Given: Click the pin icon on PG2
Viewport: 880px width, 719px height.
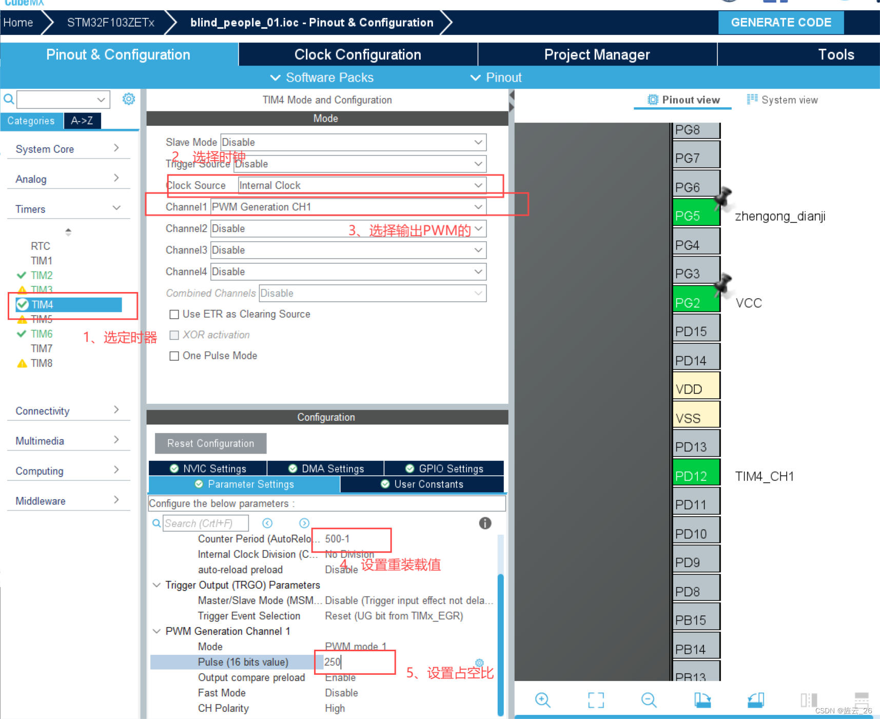Looking at the screenshot, I should point(723,284).
